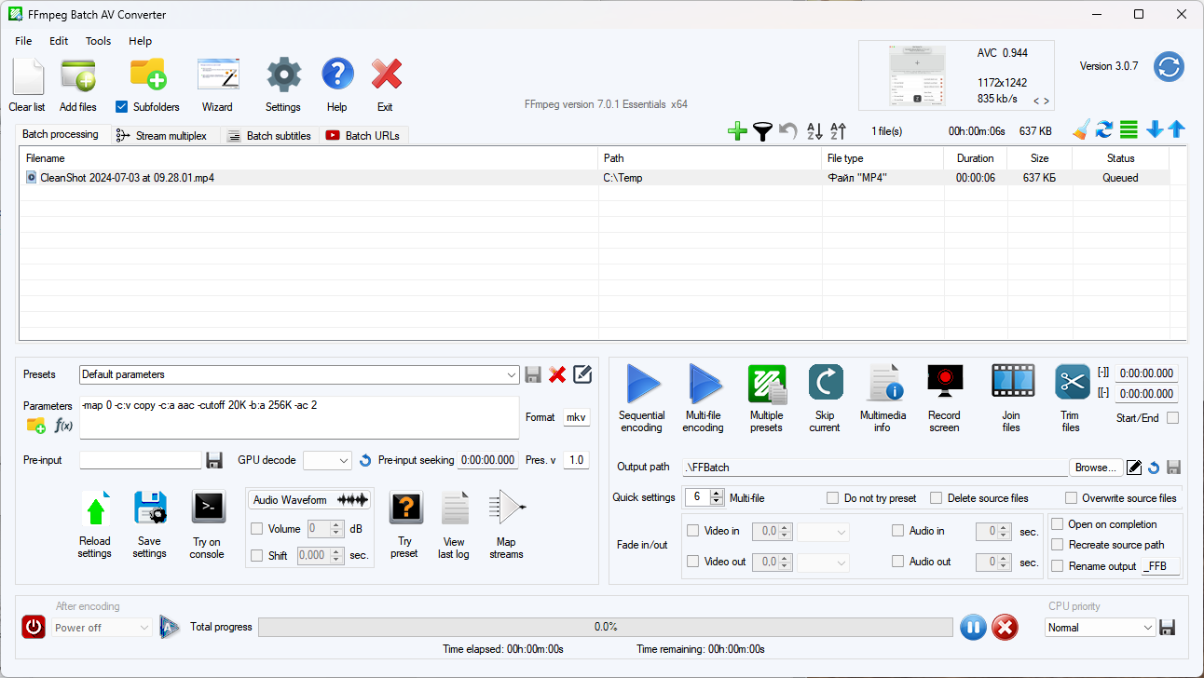
Task: Open the Edit menu
Action: [59, 41]
